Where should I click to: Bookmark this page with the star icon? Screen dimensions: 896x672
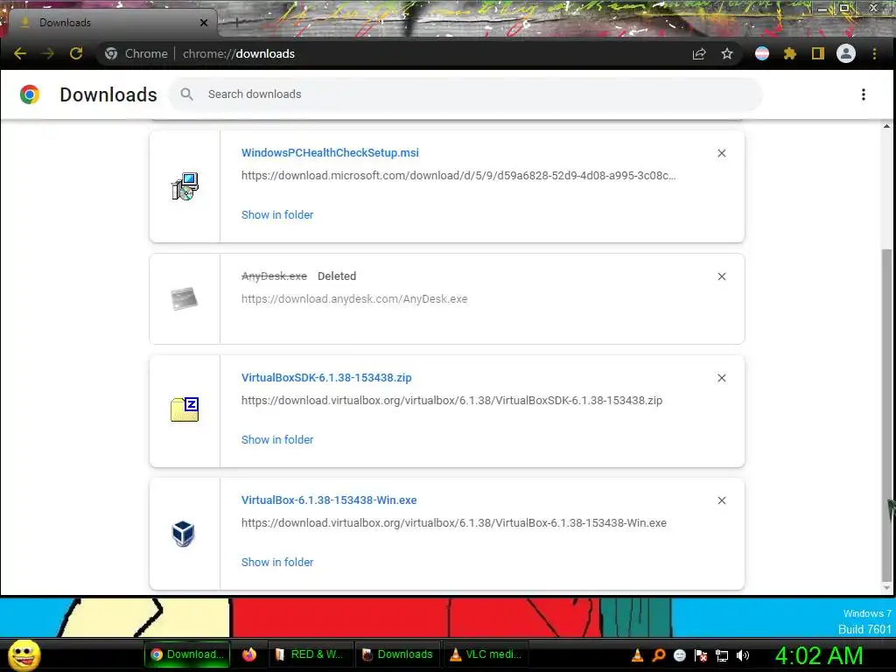[x=727, y=53]
